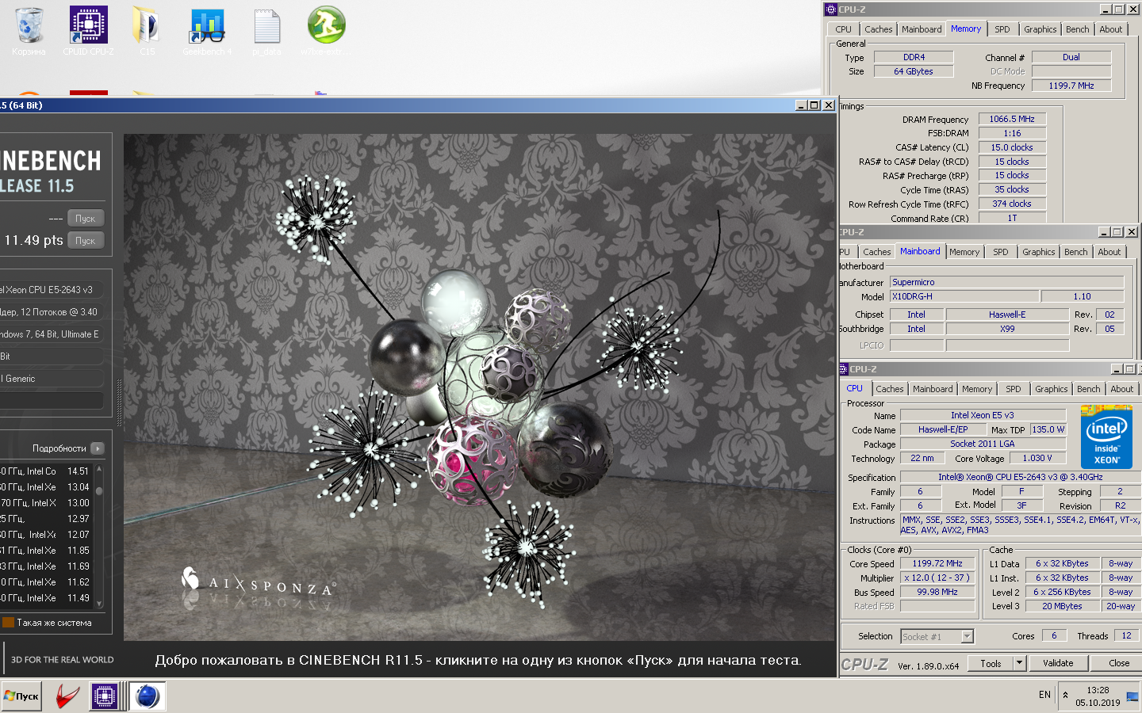This screenshot has width=1142, height=713.
Task: Select the 11.85 ranking row
Action: 46,551
